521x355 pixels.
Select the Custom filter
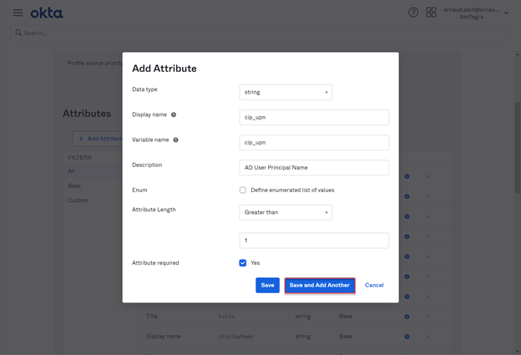pos(78,200)
